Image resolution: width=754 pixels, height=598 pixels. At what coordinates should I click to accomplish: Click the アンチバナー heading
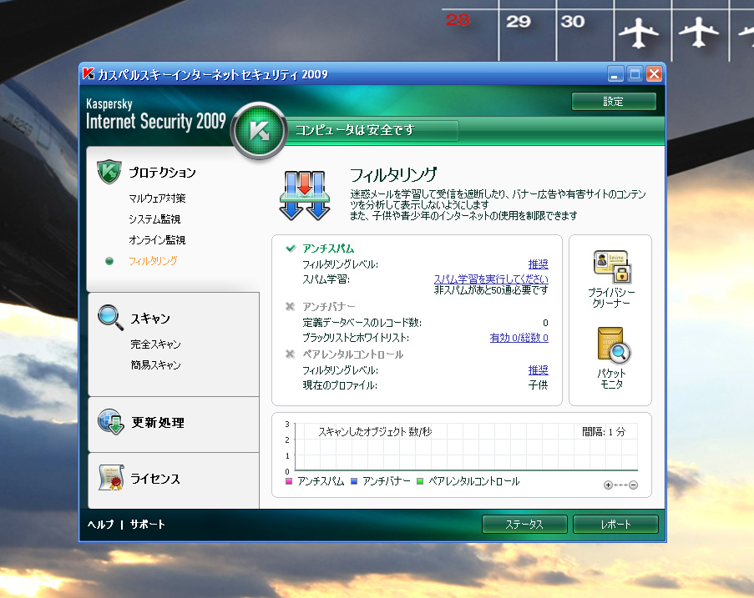(329, 306)
